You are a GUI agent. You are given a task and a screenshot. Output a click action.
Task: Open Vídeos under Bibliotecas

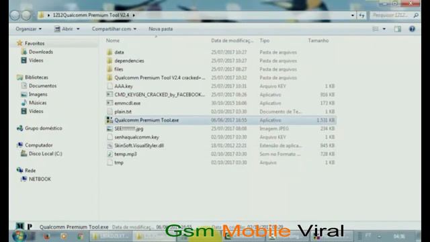(36, 112)
